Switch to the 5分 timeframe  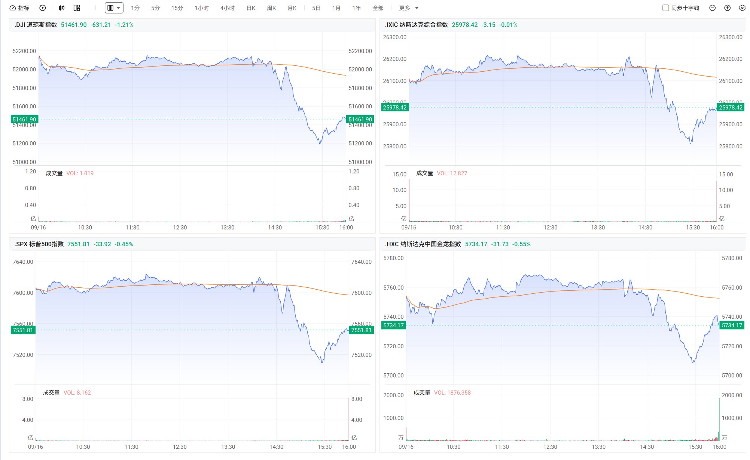click(155, 8)
